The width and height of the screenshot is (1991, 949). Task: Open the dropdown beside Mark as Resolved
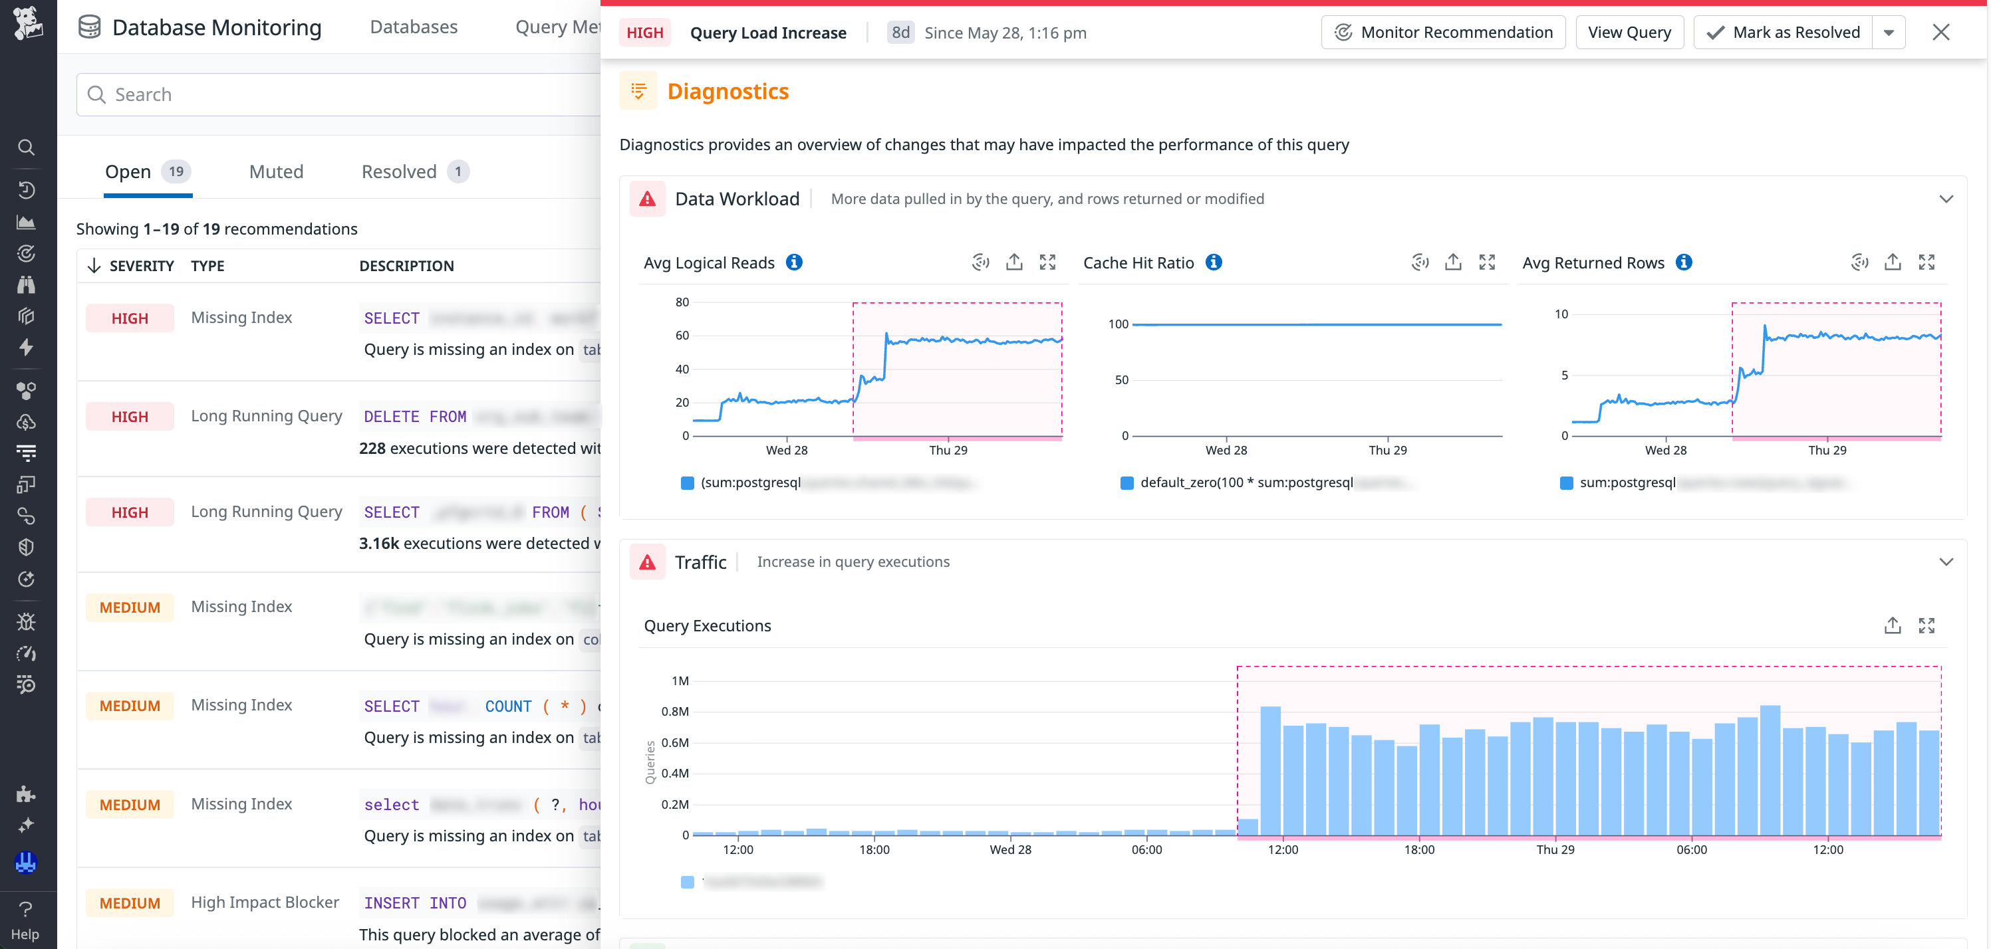click(1891, 32)
